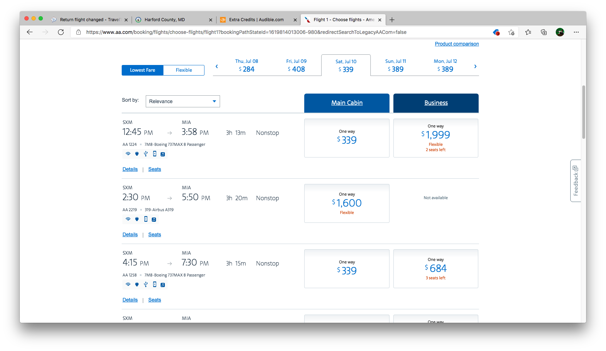Screen dimensions: 606x351
Task: View site information lock icon
Action: click(x=79, y=32)
